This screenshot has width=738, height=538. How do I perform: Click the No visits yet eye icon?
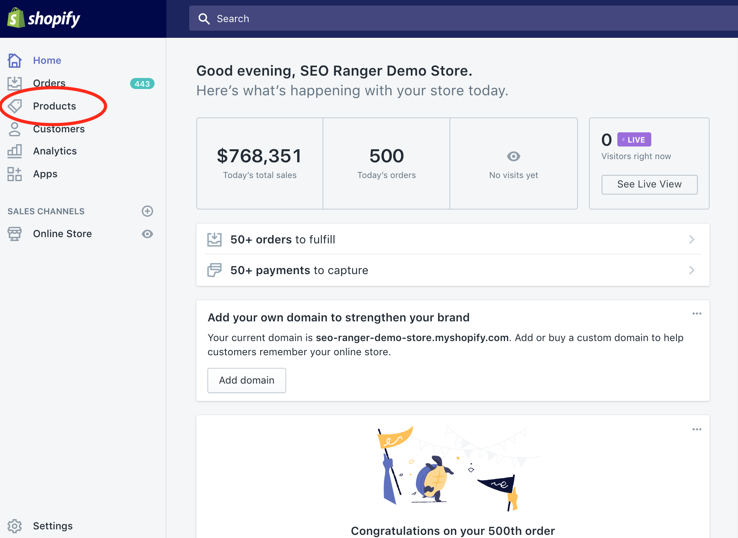(514, 156)
